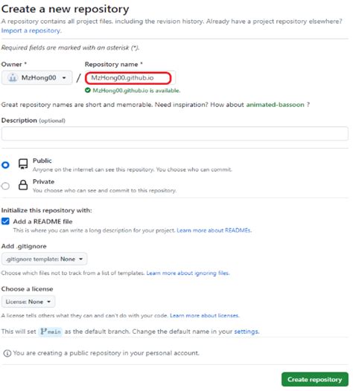
Task: Focus the Repository name input field
Action: pyautogui.click(x=128, y=78)
